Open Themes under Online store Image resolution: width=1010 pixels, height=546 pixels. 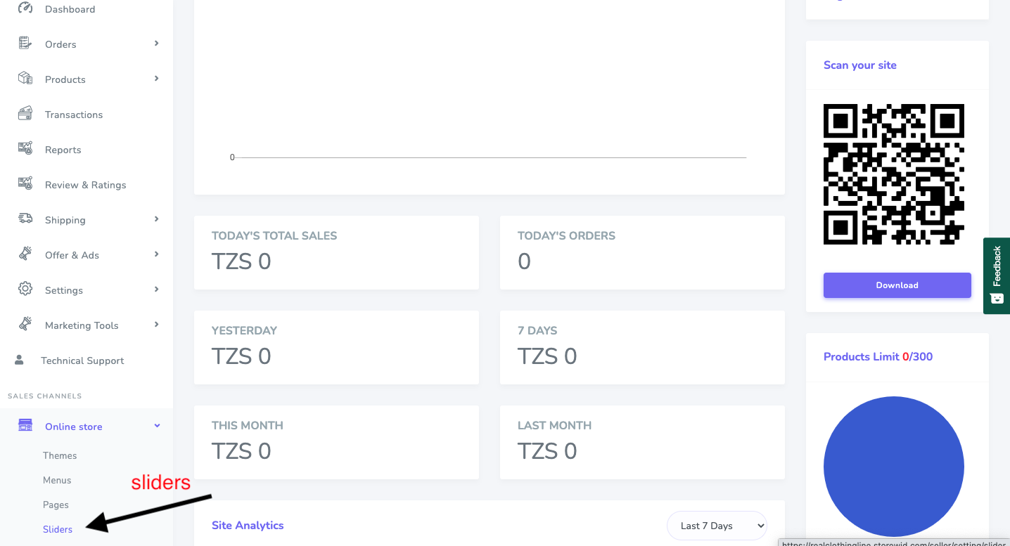[60, 455]
